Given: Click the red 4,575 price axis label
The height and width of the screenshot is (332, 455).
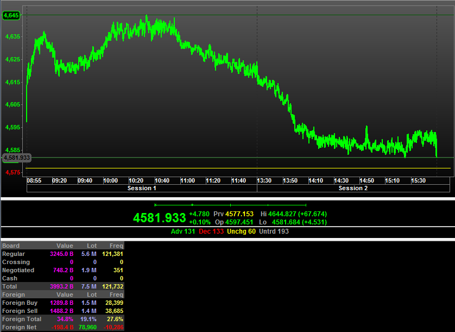Looking at the screenshot, I should click(13, 173).
